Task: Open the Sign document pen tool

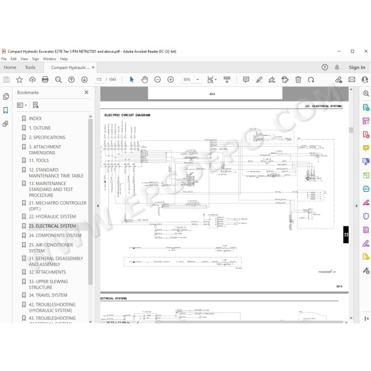Action: click(272, 79)
